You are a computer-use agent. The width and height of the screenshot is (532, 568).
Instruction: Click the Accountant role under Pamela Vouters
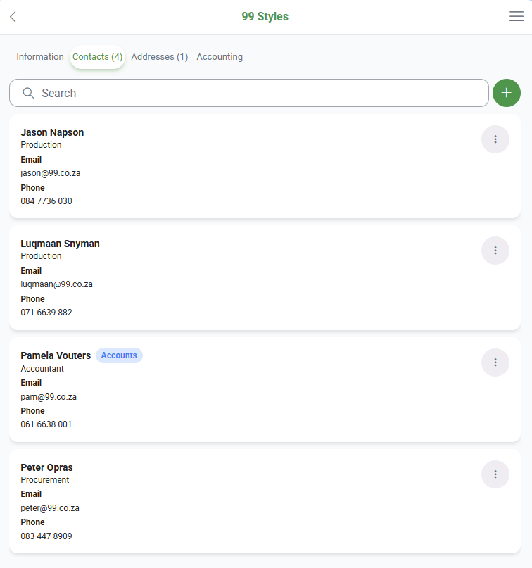coord(42,369)
